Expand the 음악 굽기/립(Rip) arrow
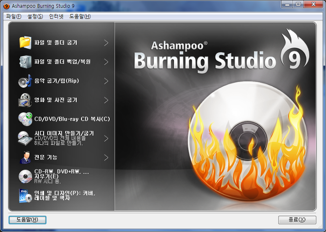This screenshot has height=232, width=326. 106,81
